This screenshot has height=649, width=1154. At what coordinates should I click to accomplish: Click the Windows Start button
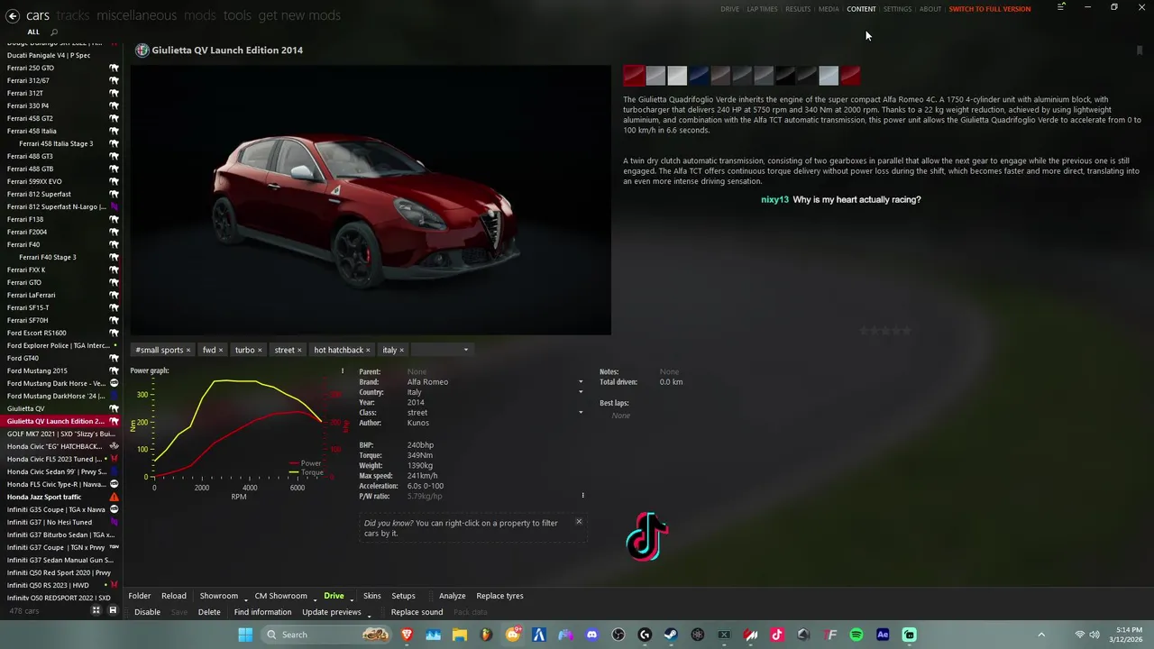(245, 635)
